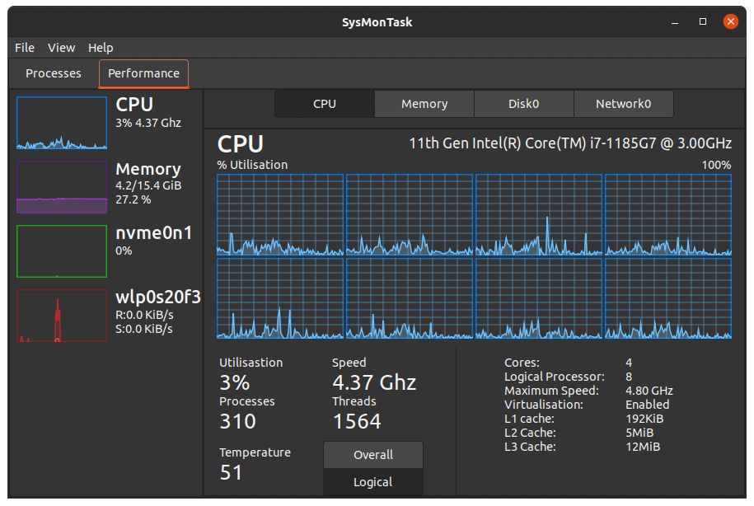Click the Threads count display
Viewport: 754px width, 506px height.
click(358, 421)
